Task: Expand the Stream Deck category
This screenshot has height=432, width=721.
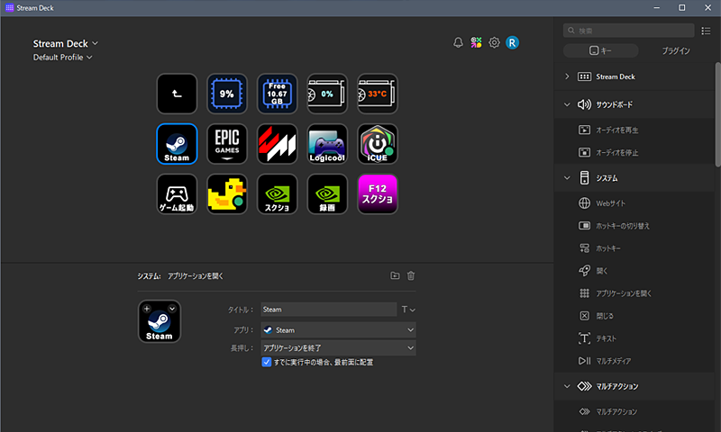Action: coord(567,76)
